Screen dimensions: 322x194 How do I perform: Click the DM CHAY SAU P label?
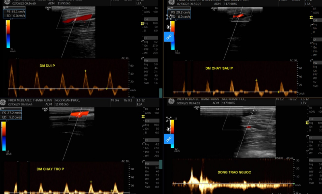(x=219, y=68)
